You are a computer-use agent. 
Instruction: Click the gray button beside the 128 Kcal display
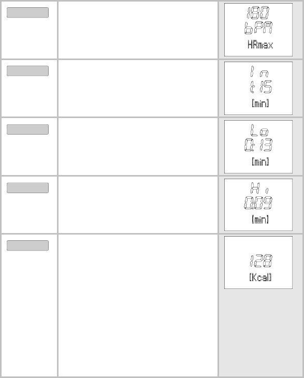pyautogui.click(x=27, y=245)
